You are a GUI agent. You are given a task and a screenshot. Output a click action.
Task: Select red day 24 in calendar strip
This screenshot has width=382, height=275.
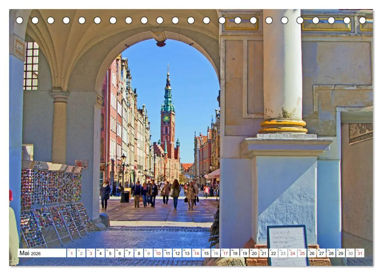[x=293, y=253]
